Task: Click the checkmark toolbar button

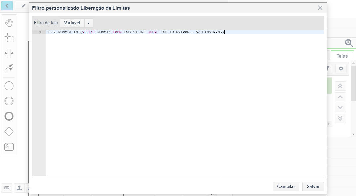Action: pyautogui.click(x=23, y=6)
